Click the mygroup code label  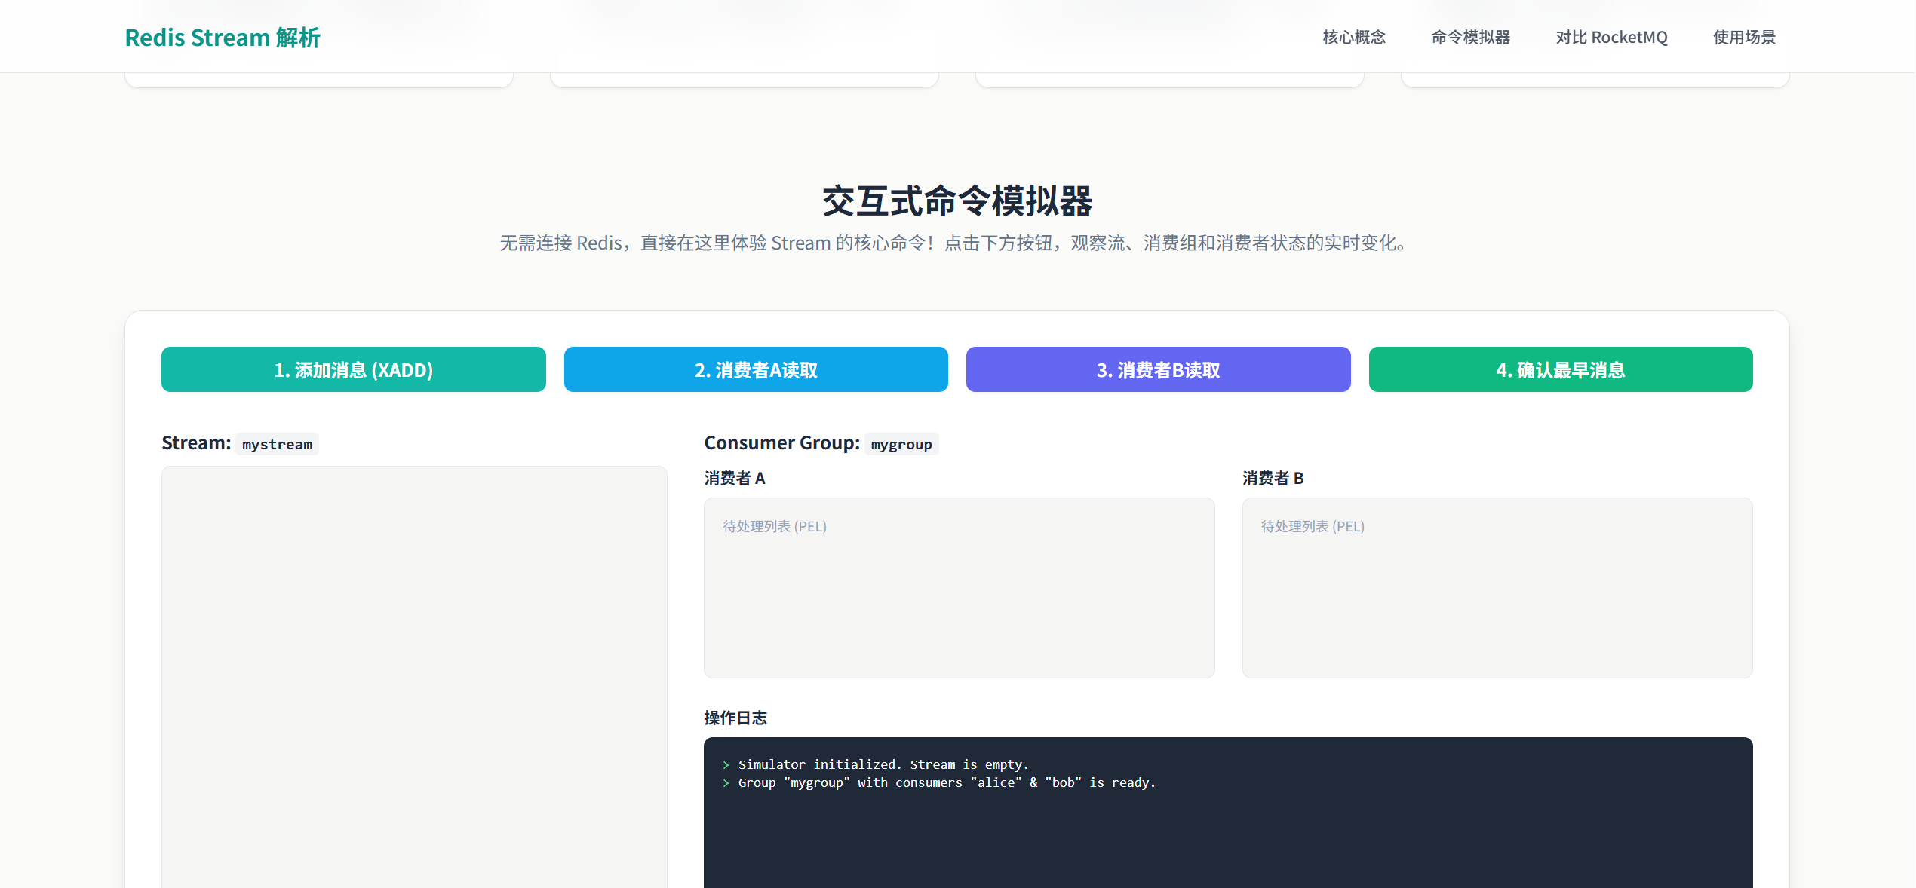901,444
